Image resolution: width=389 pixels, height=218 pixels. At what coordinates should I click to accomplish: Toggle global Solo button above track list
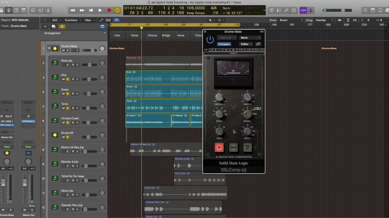[62, 26]
